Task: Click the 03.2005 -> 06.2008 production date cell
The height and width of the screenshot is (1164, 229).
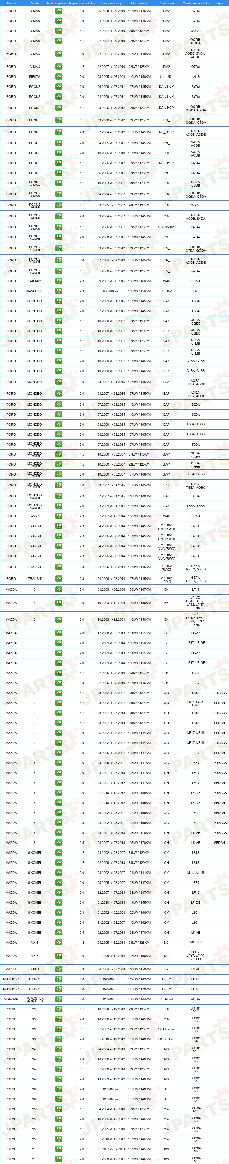Action: 111,77
